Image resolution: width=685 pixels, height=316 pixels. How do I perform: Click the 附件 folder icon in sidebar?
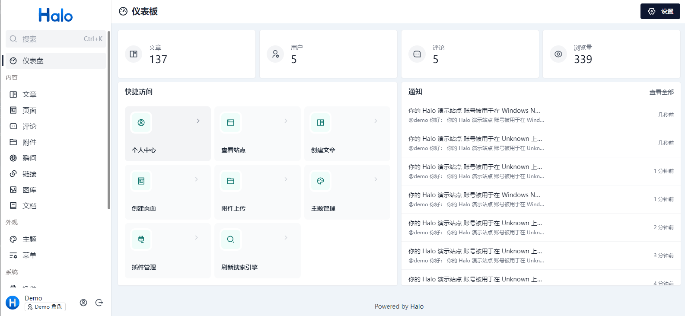tap(13, 142)
